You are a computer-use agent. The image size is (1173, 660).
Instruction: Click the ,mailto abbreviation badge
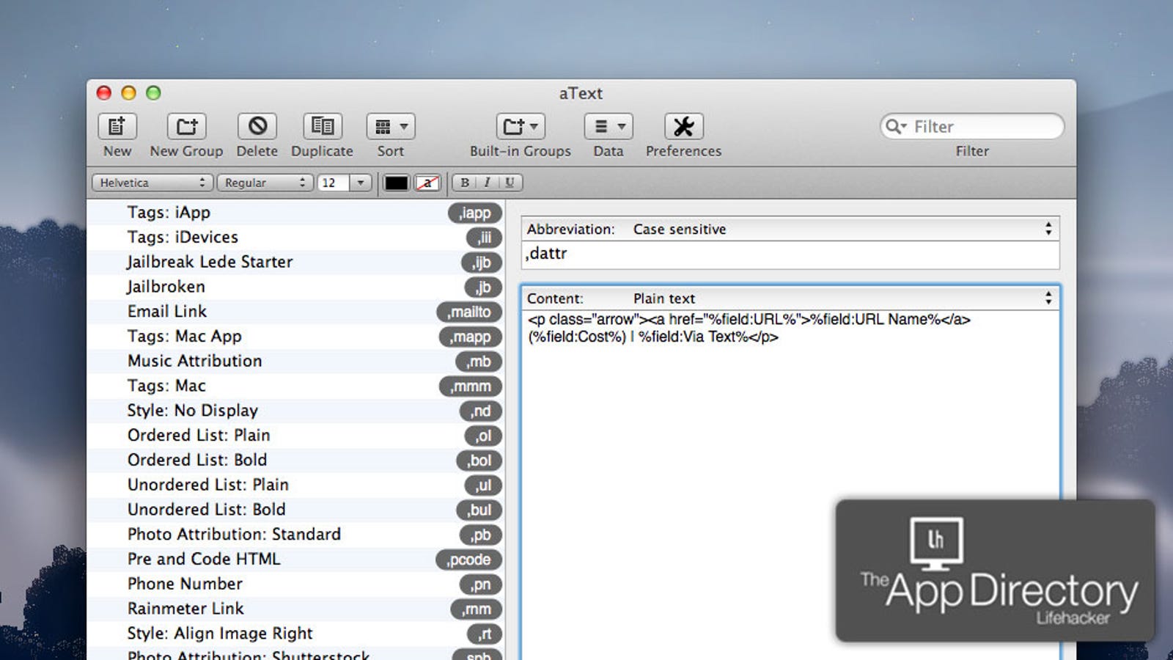469,312
